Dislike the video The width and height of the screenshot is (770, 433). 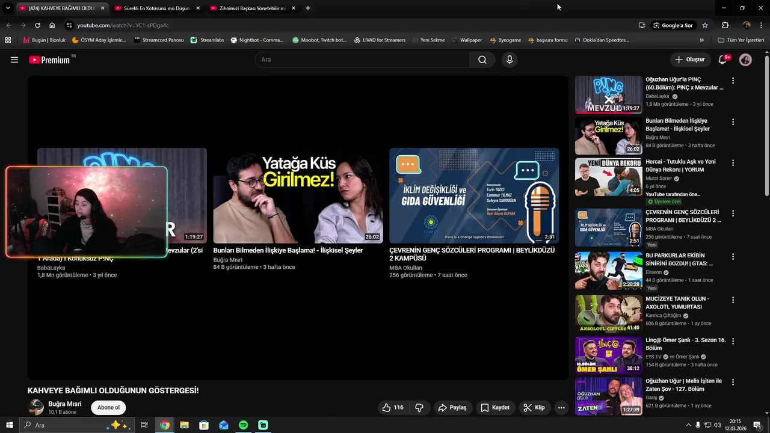tap(419, 408)
